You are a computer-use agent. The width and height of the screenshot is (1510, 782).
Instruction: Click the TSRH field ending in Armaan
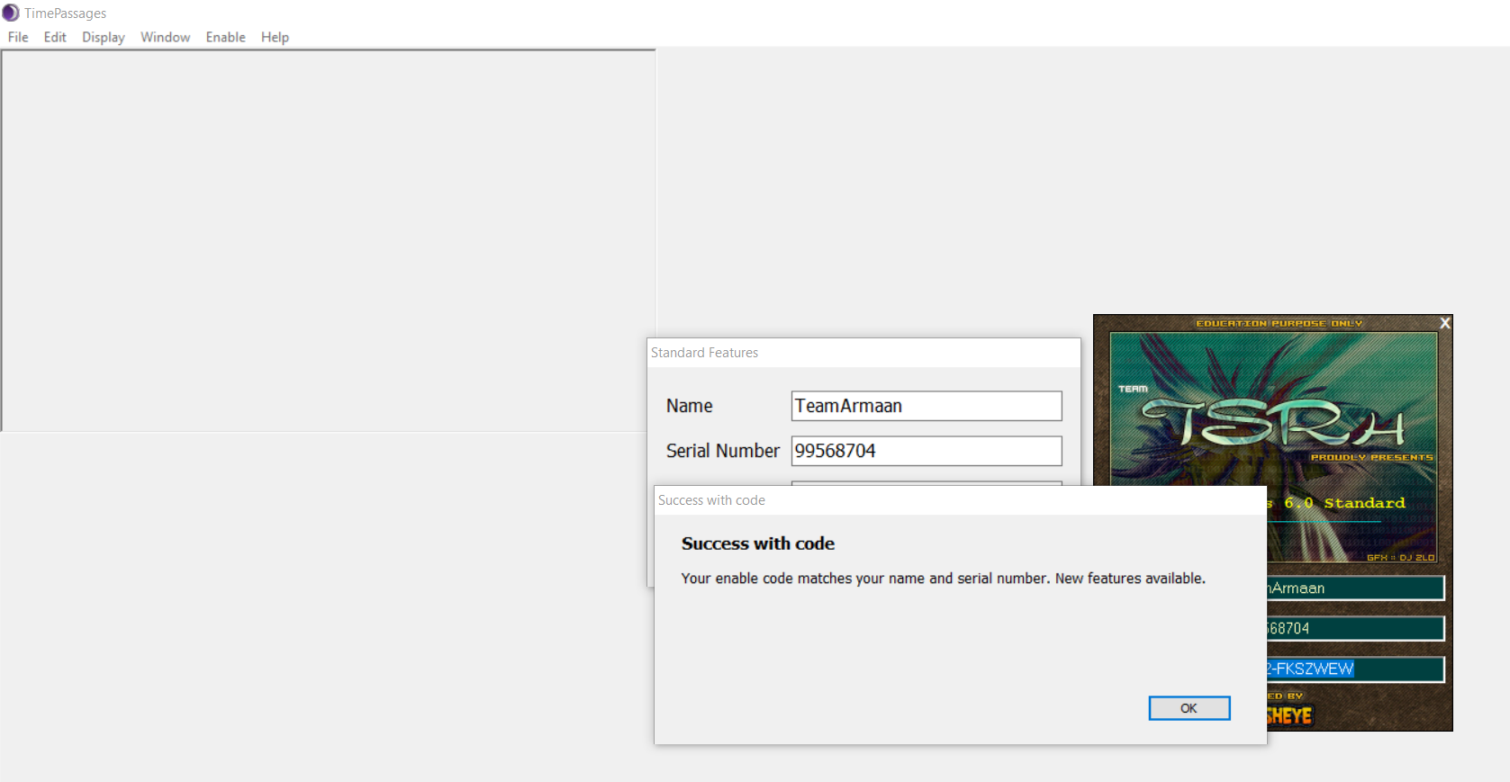point(1355,589)
